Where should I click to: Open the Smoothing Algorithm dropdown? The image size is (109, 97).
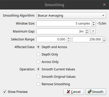71,16
